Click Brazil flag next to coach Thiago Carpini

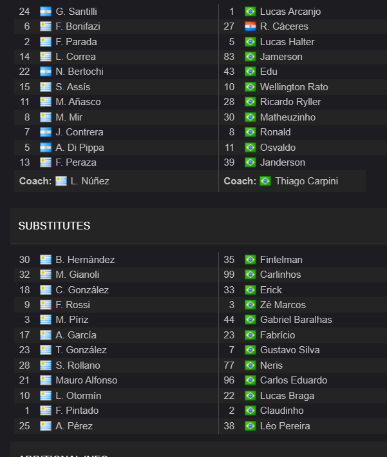coord(265,181)
